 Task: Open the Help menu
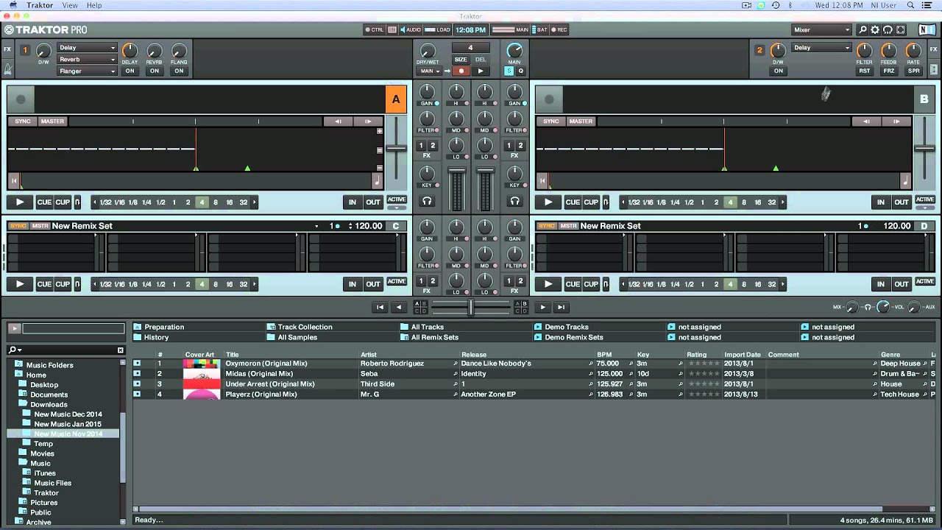94,5
